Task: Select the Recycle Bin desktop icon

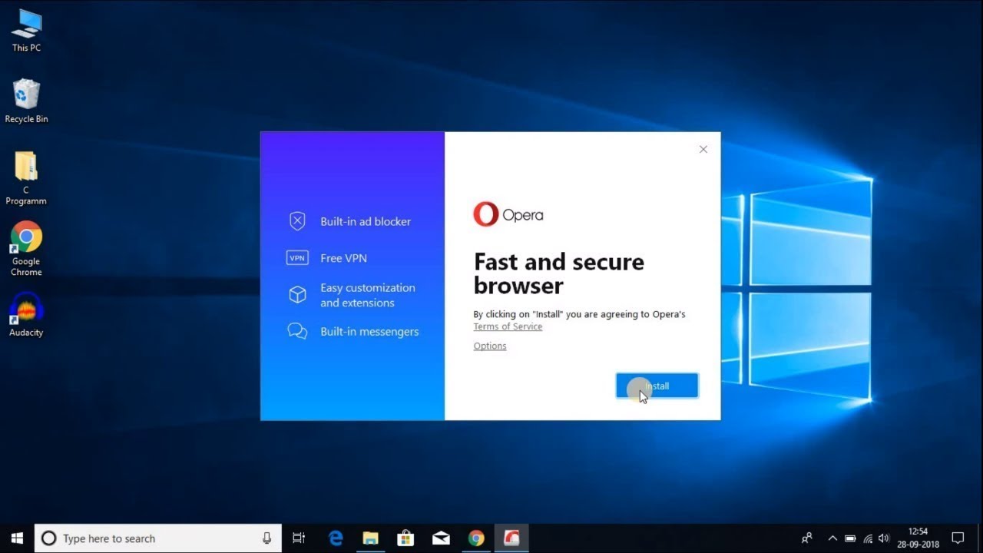Action: (26, 101)
